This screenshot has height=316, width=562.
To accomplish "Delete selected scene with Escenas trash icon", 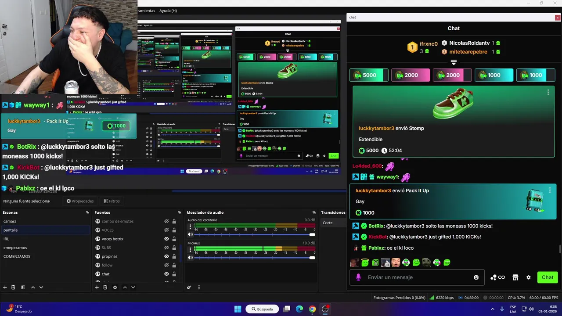I will pos(13,287).
